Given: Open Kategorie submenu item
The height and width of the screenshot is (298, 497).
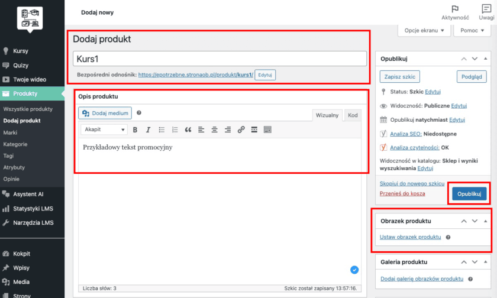Looking at the screenshot, I should click(x=15, y=144).
